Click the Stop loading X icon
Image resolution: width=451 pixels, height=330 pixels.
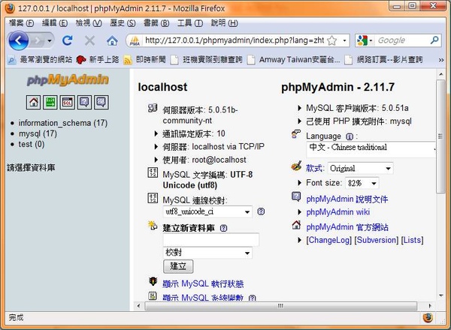click(x=89, y=40)
